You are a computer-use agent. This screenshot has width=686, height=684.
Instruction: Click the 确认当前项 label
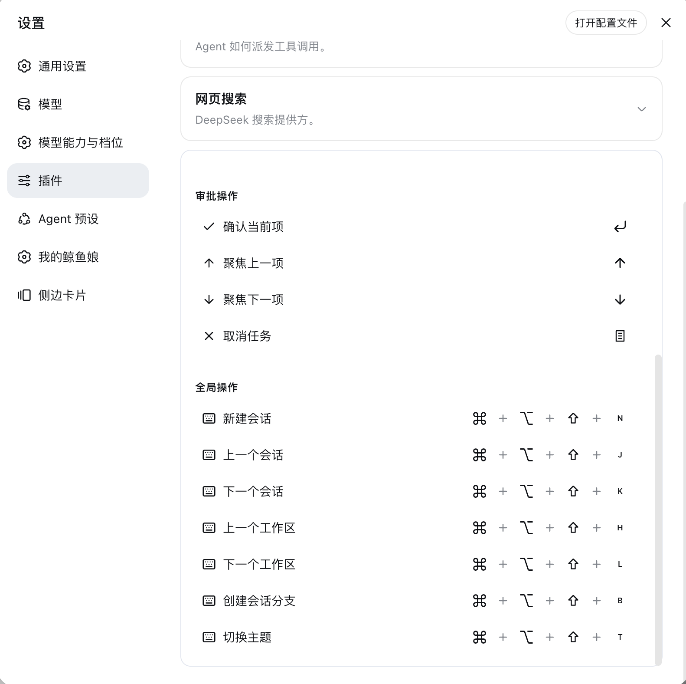(x=253, y=227)
